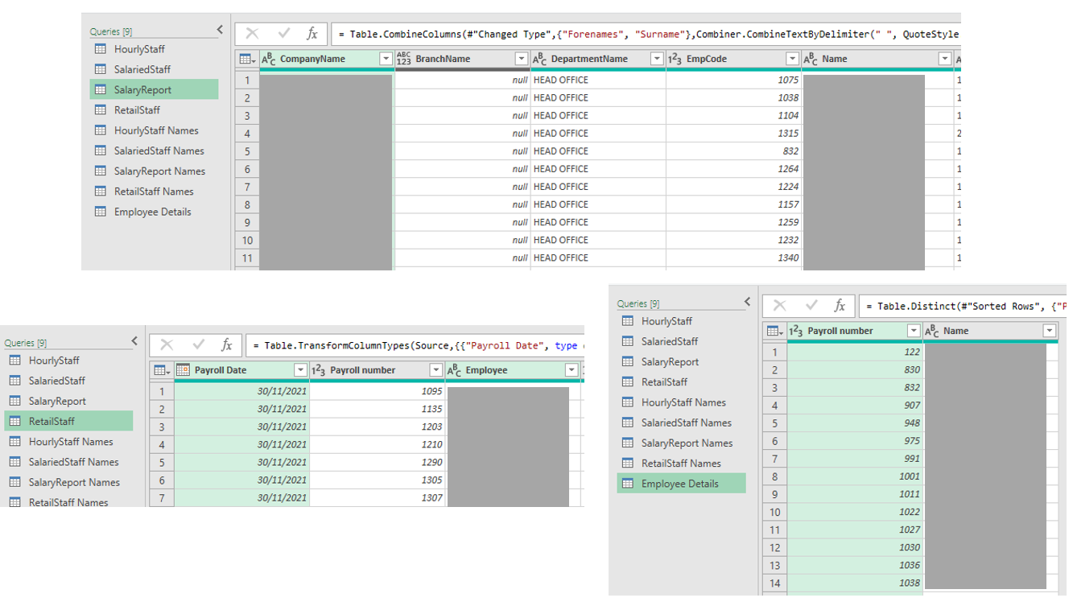Open the Payroll Date column filter dropdown
This screenshot has height=606, width=1073.
coord(300,370)
